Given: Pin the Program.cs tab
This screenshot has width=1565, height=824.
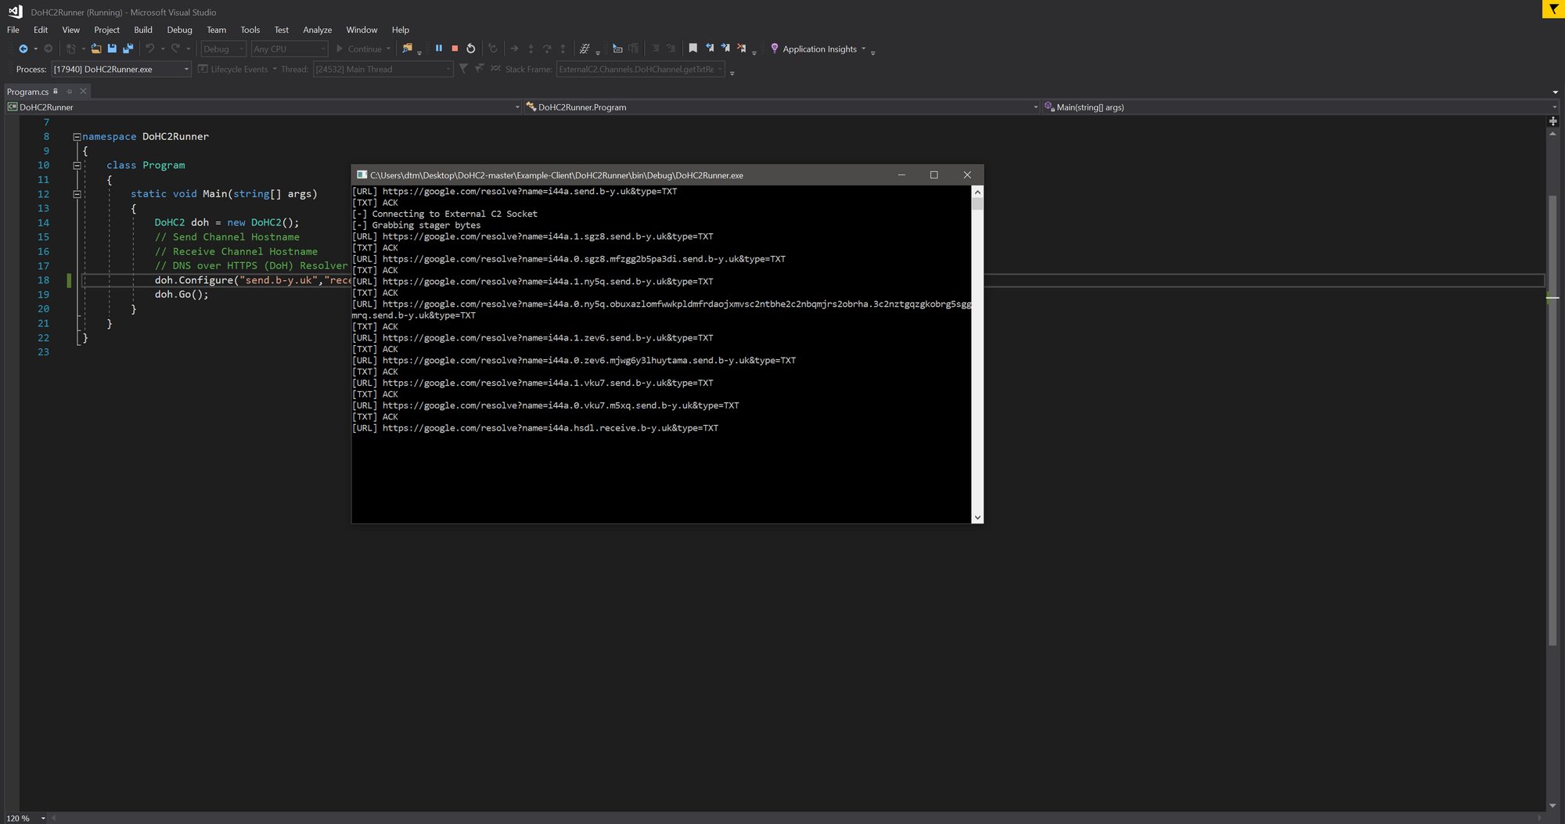Looking at the screenshot, I should [69, 92].
